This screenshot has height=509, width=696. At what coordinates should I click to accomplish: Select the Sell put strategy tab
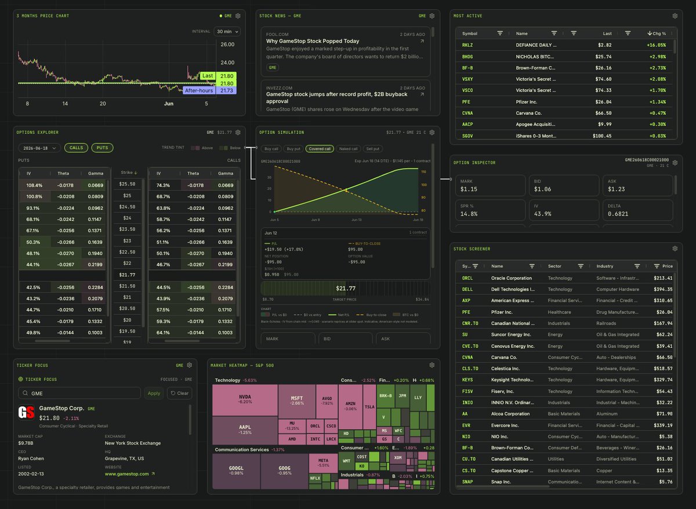[x=373, y=149]
